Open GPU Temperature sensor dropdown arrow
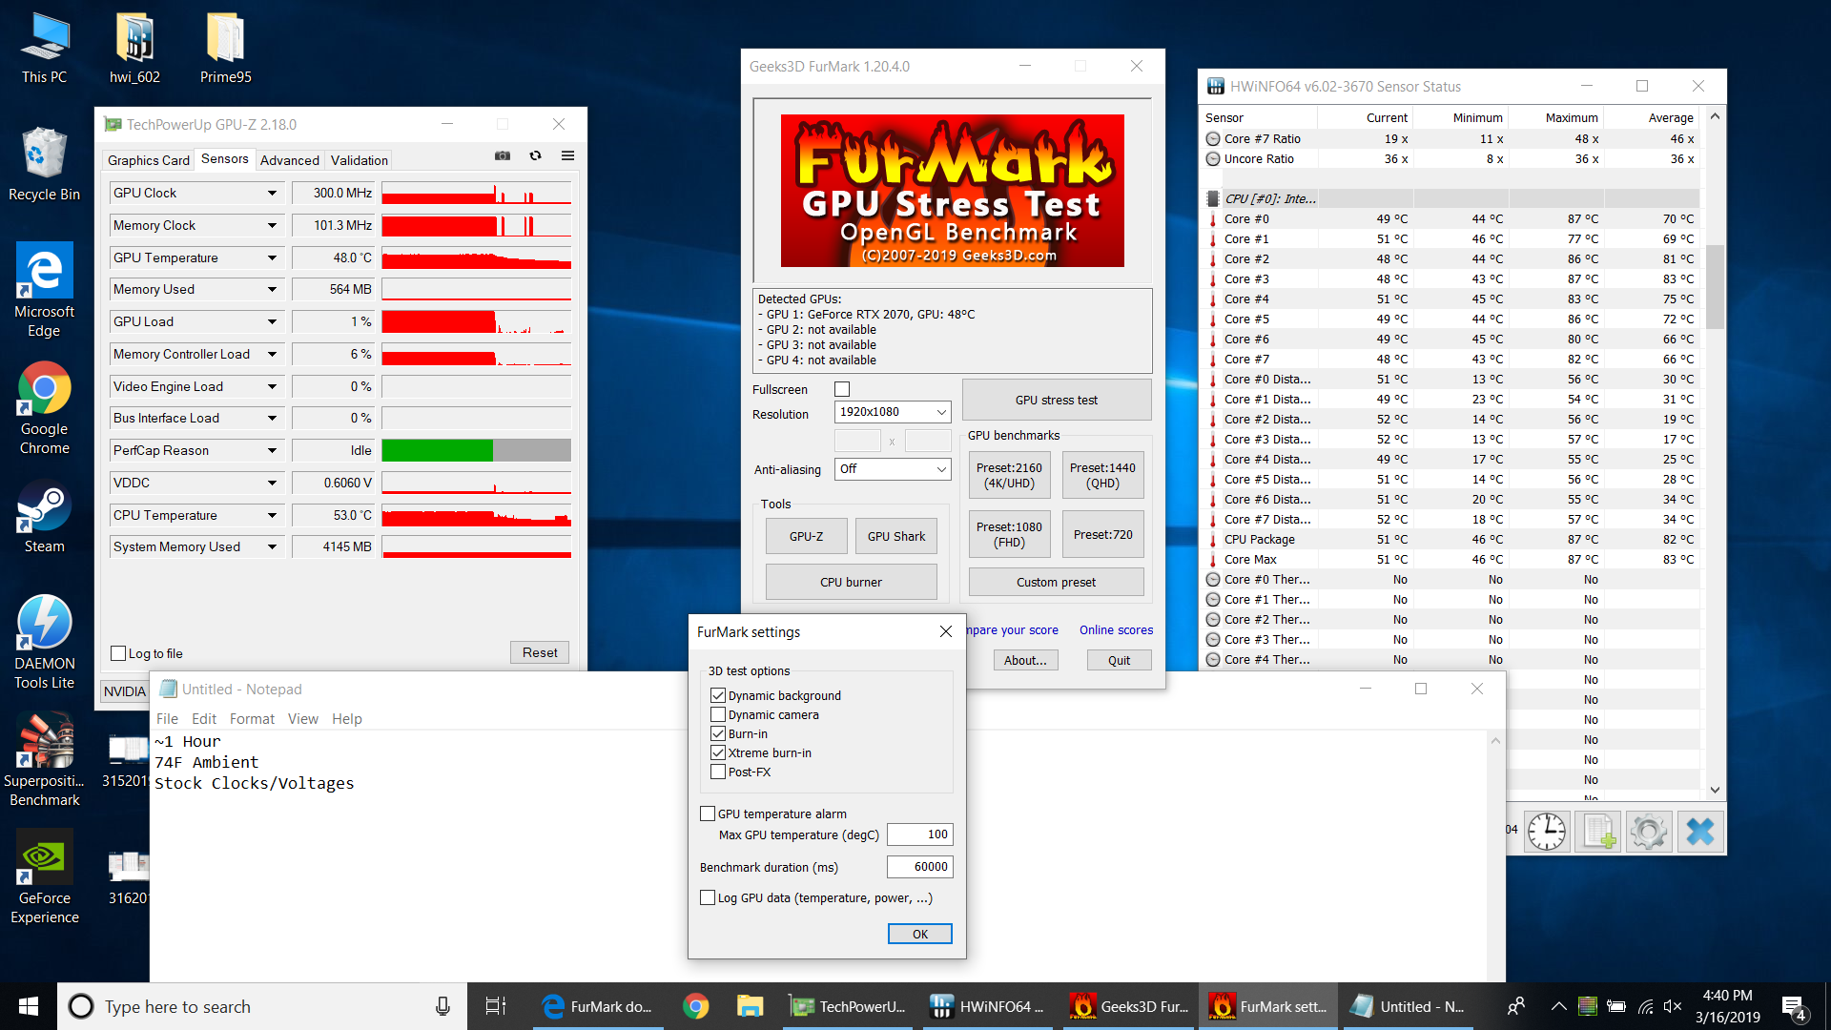 tap(272, 258)
